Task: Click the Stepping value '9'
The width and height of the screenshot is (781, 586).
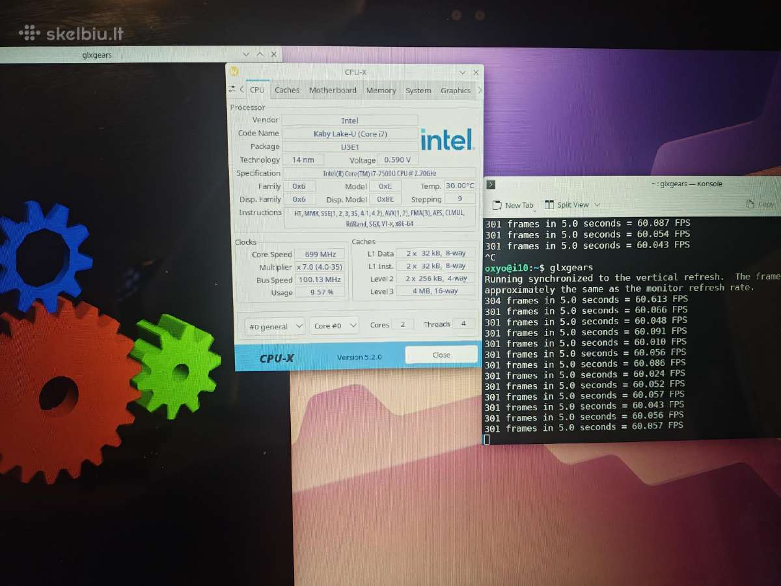Action: [459, 199]
